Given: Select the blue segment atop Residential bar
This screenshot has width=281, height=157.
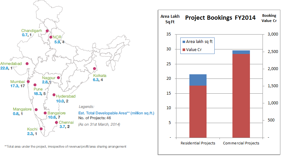Looking at the screenshot, I should point(198,80).
